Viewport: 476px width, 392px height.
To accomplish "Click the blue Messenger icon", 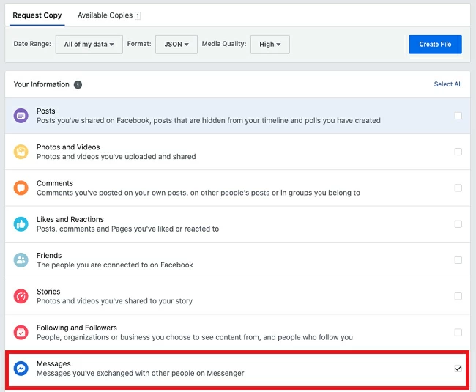I will [x=21, y=369].
